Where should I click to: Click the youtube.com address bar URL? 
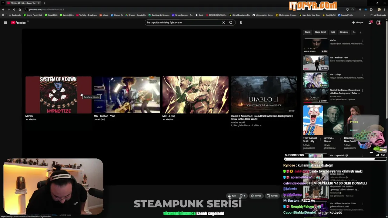(46, 9)
